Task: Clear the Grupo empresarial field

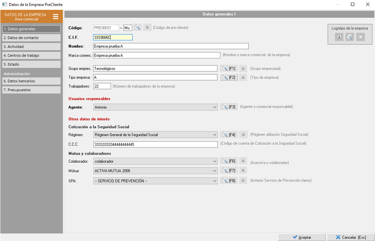Action: point(243,69)
